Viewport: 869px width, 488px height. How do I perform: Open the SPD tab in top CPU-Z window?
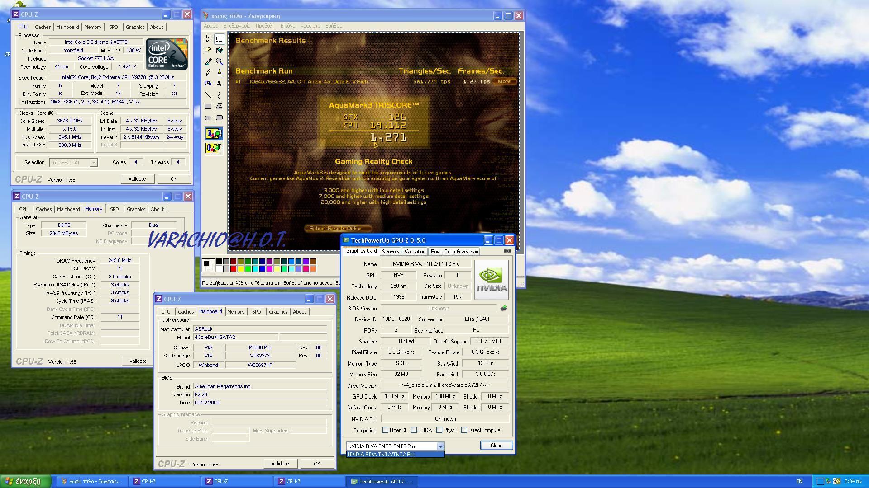(x=114, y=27)
